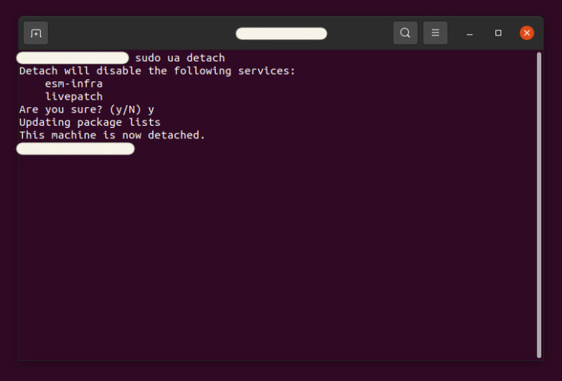Click "This machine is now detached." line
The width and height of the screenshot is (562, 381).
tap(112, 135)
